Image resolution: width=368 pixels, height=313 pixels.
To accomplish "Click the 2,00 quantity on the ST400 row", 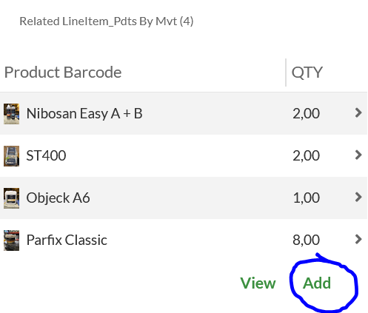I will [307, 155].
